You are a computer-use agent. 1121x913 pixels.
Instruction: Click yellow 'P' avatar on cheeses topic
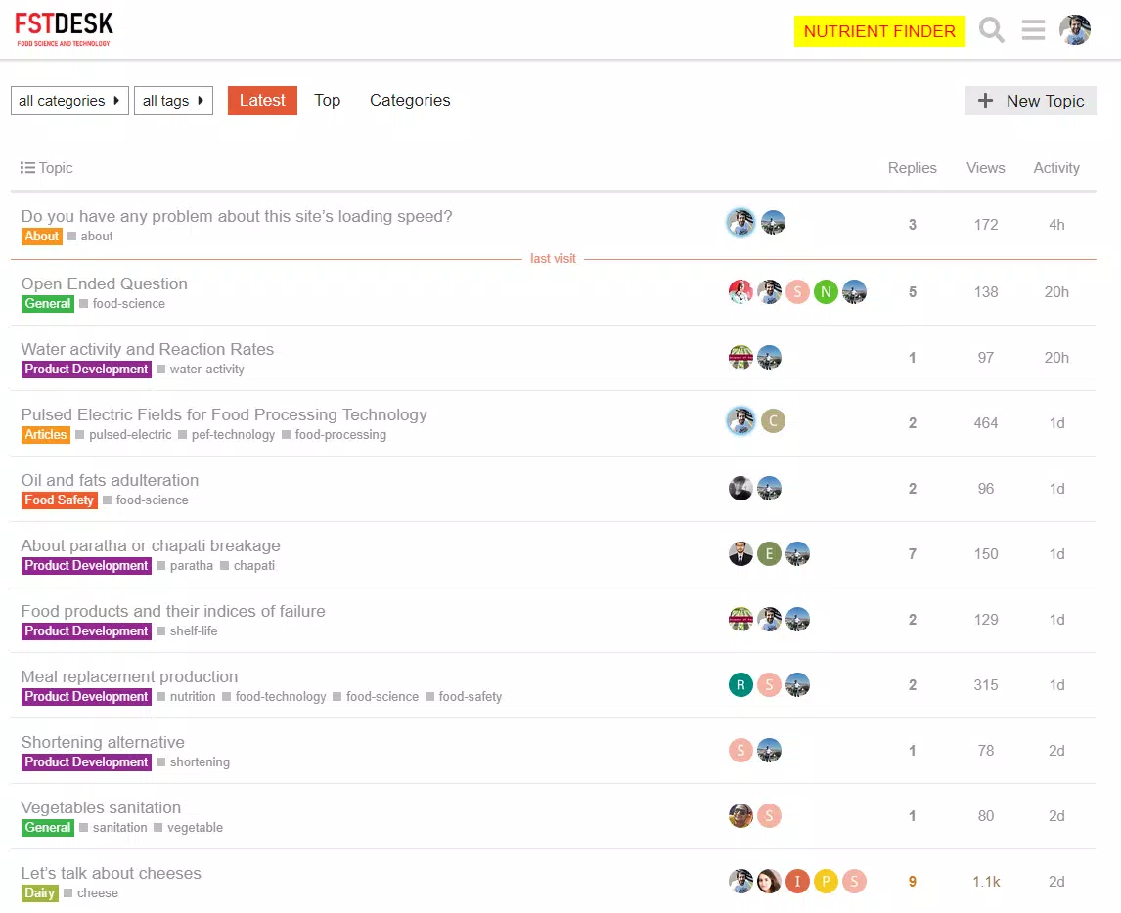[826, 882]
